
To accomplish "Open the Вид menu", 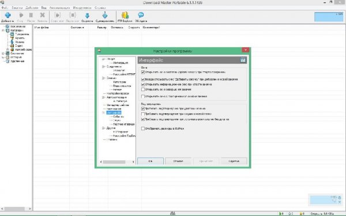I will 44,7.
